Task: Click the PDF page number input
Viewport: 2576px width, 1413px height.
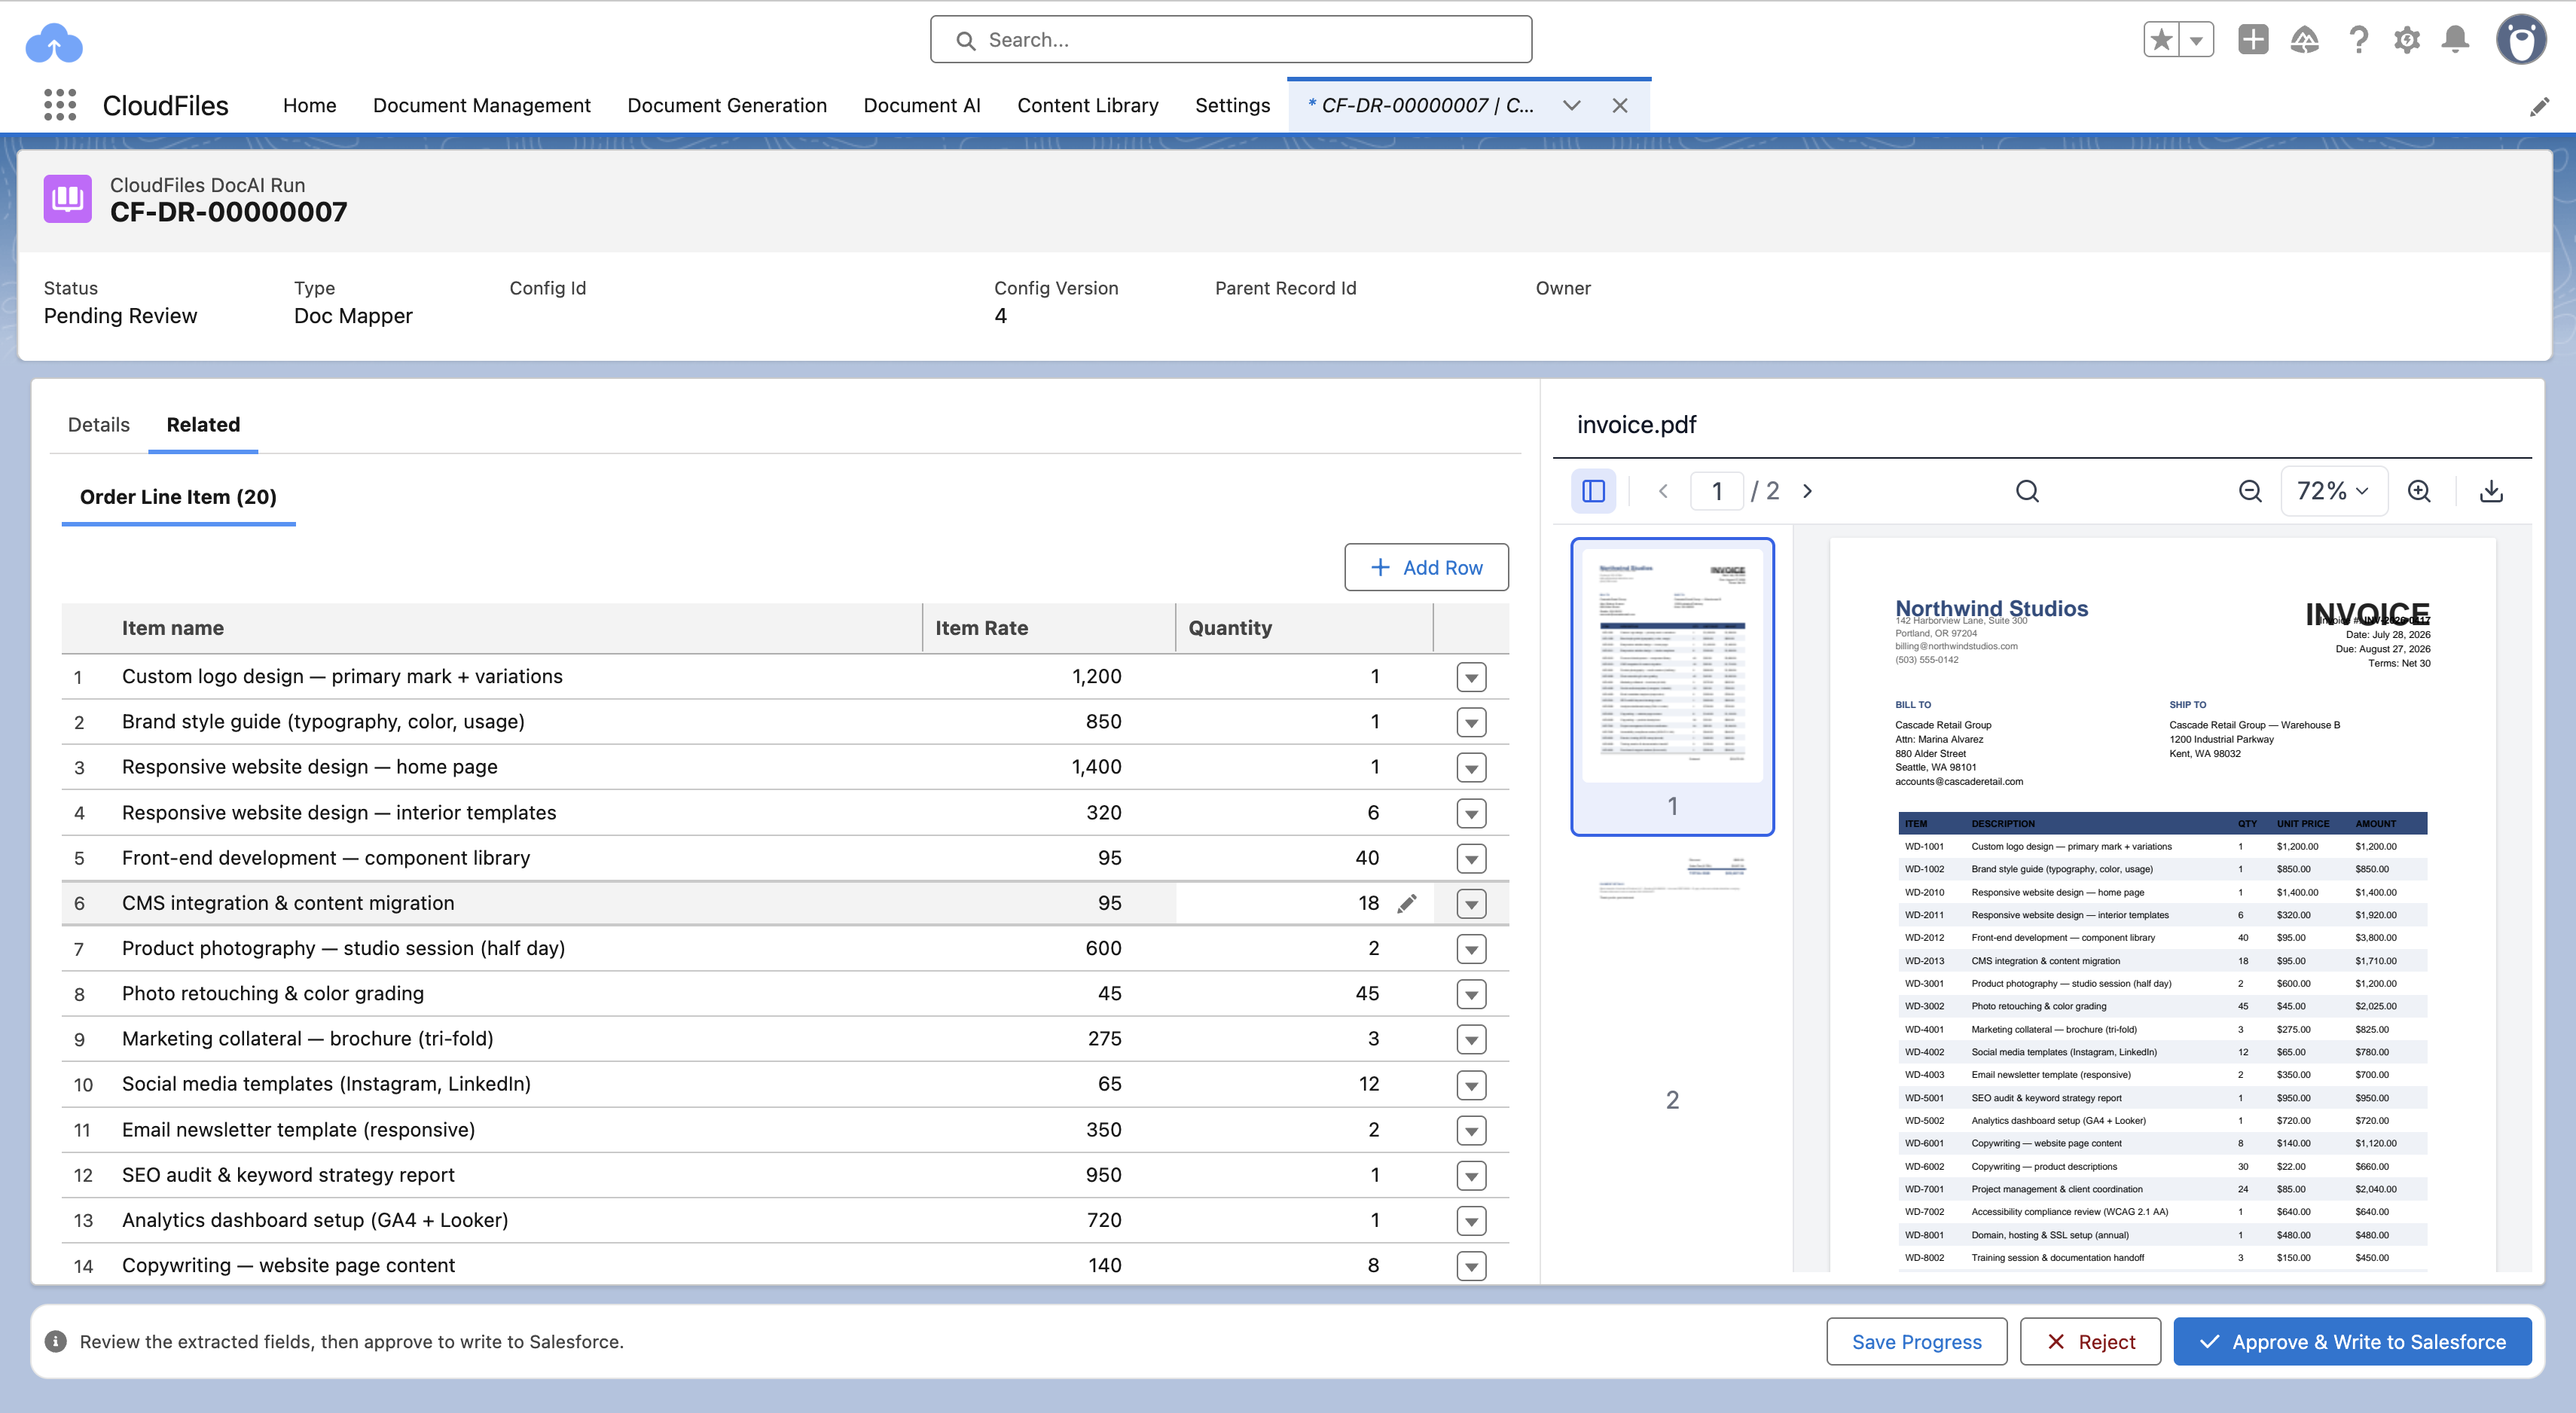Action: [1717, 491]
